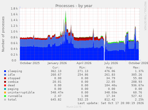Click the 'sleeping' legend label
148x110 pixels.
[x=15, y=71]
